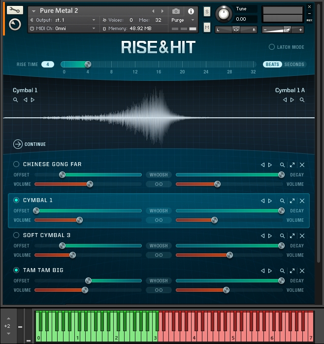The image size is (324, 344).
Task: Open the MIDI Ch Omni dropdown
Action: point(94,28)
